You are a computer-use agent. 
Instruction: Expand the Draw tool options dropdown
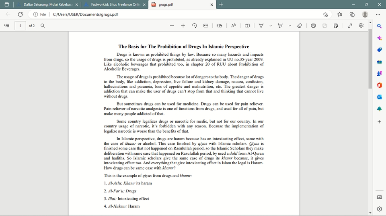pos(271,26)
